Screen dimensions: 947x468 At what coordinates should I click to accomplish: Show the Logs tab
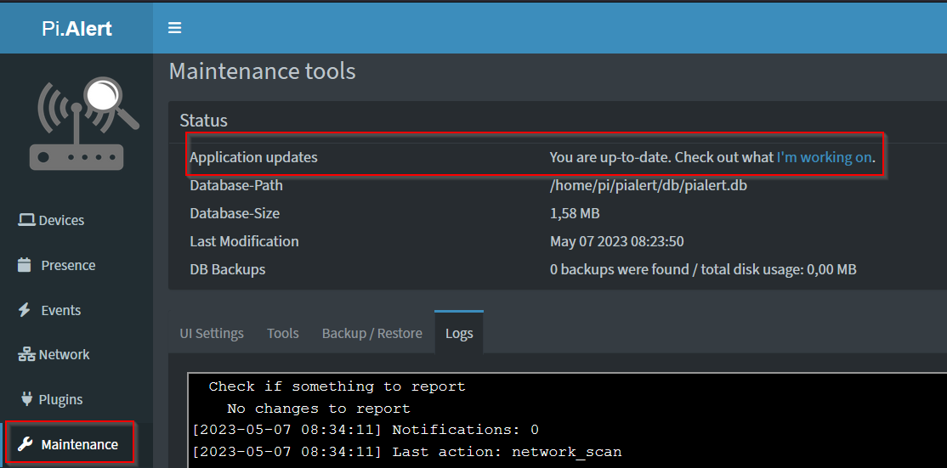459,333
